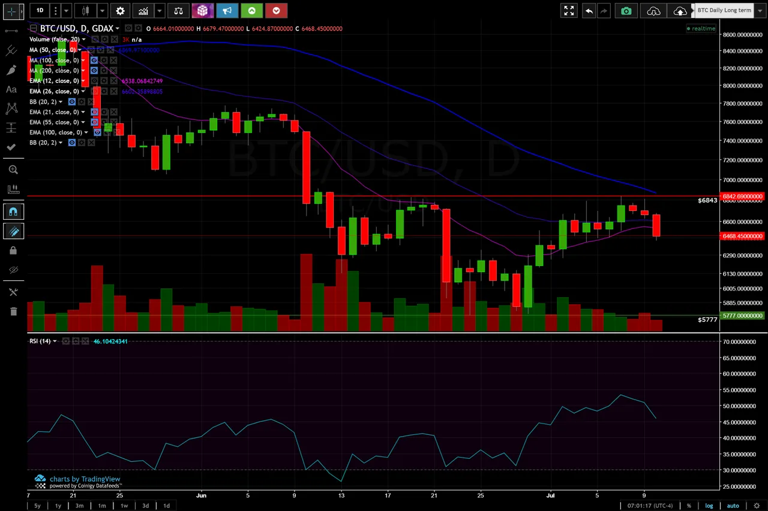Select the 1w time range
This screenshot has width=768, height=511.
click(x=124, y=506)
